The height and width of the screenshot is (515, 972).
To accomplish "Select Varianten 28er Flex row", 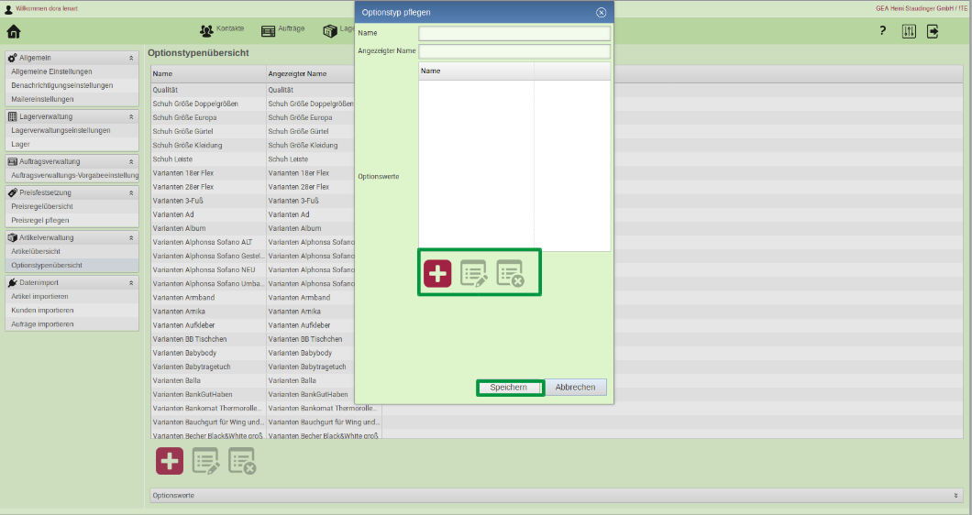I will tap(253, 187).
